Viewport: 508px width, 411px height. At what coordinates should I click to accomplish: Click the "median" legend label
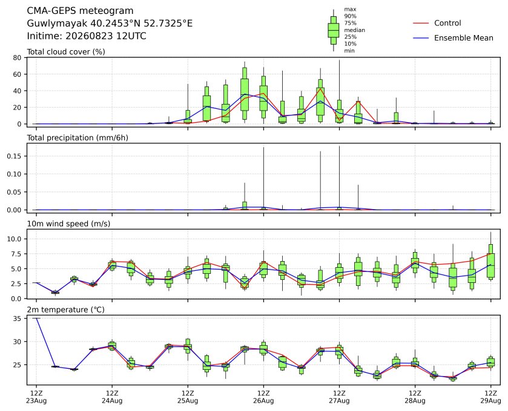pyautogui.click(x=354, y=30)
